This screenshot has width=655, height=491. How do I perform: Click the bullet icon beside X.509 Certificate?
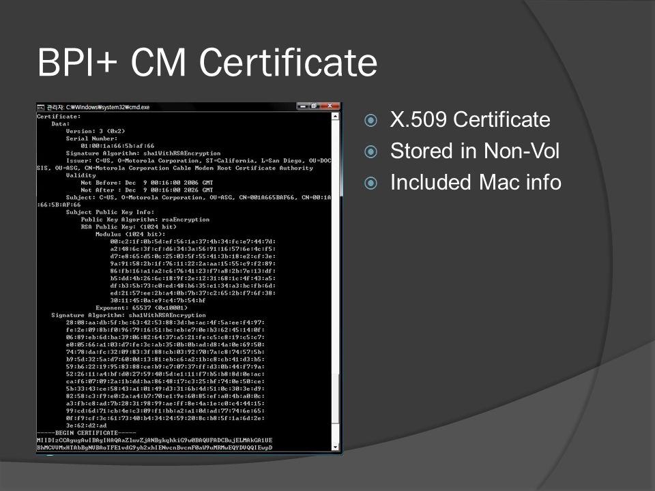370,120
